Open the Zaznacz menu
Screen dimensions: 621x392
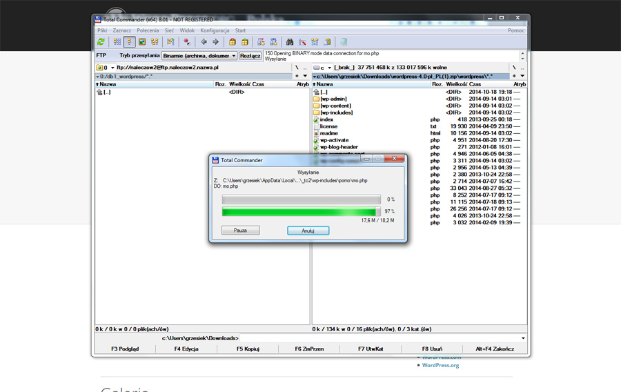tap(121, 30)
